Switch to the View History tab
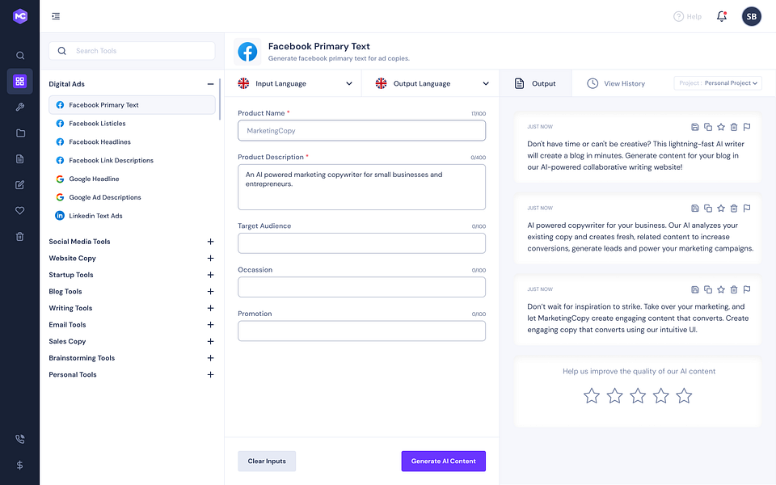The height and width of the screenshot is (485, 776). [616, 83]
